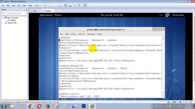The height and width of the screenshot is (109, 195).
Task: Close the Home tab
Action: (x=40, y=11)
